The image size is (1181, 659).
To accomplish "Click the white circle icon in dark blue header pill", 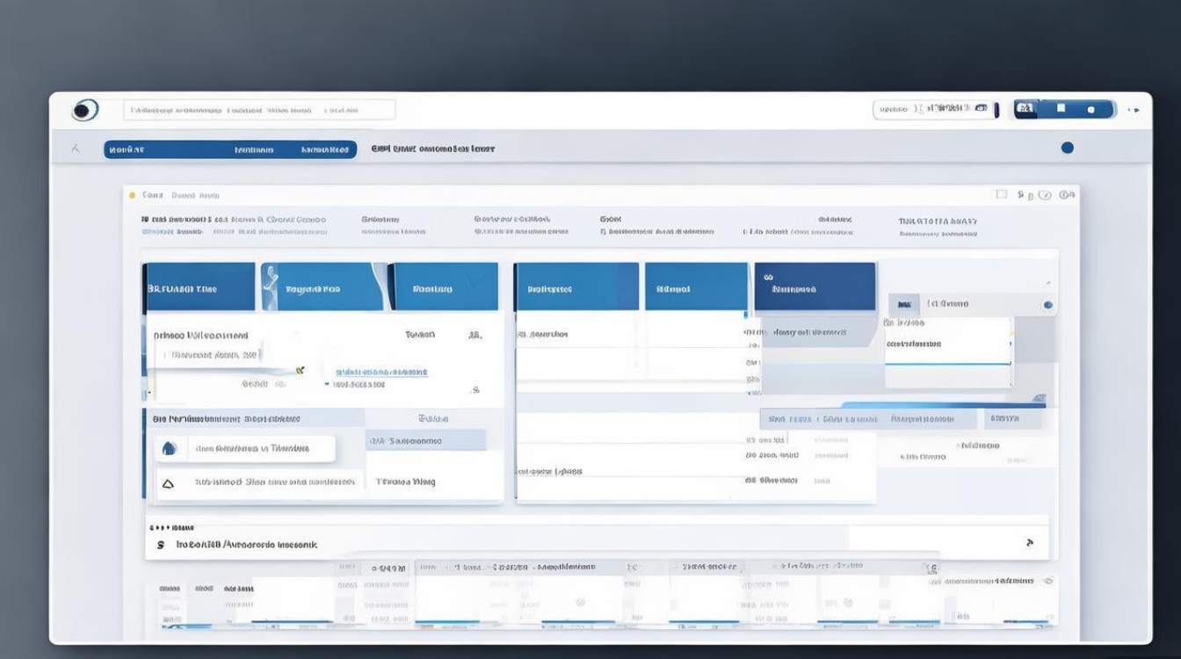I will [x=1090, y=110].
